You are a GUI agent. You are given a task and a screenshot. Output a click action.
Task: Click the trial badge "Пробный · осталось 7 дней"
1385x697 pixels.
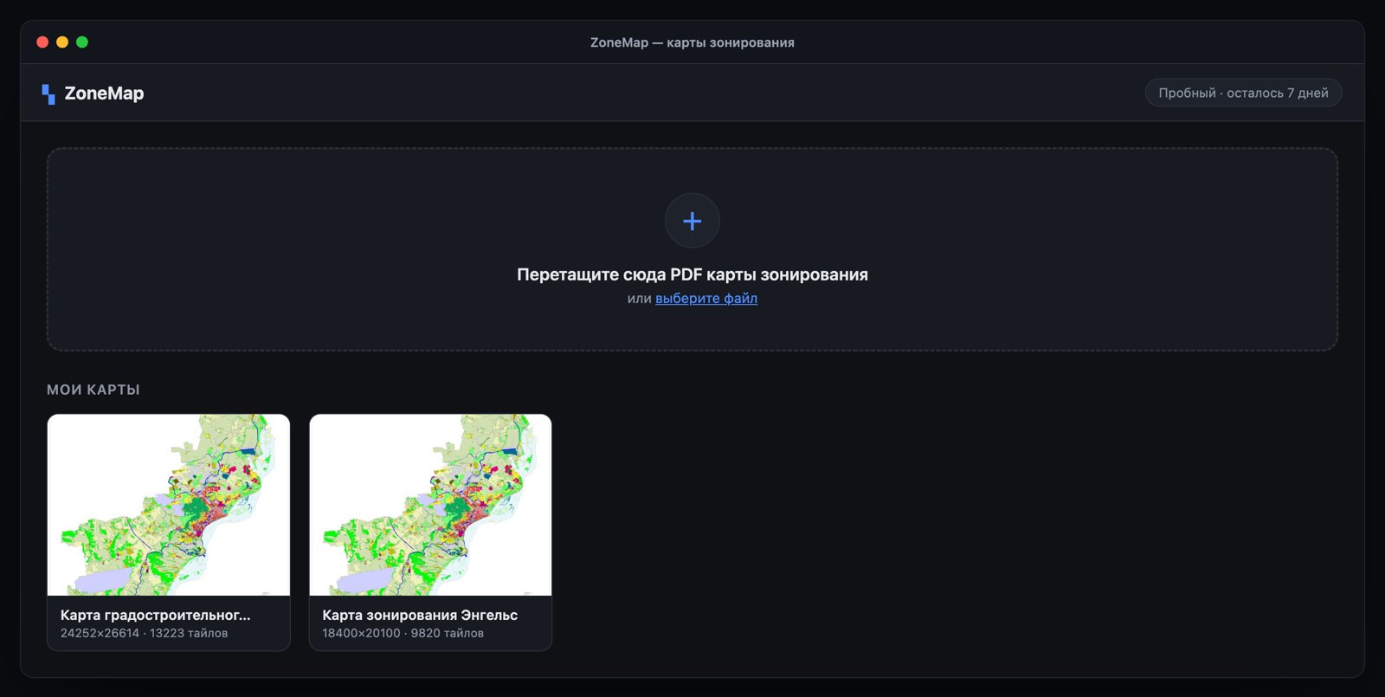[x=1243, y=93]
